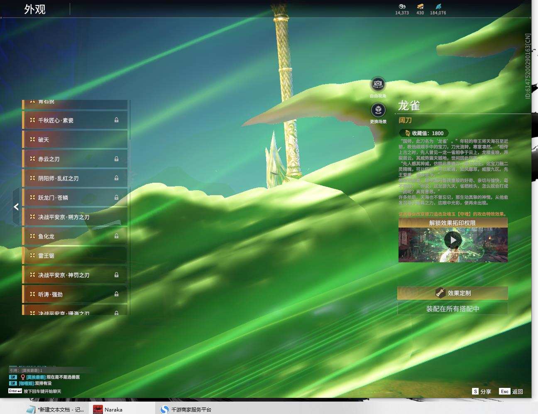Click the lock icon on 阴阳师·乱红之刃
Viewport: 538px width, 414px height.
click(x=117, y=178)
